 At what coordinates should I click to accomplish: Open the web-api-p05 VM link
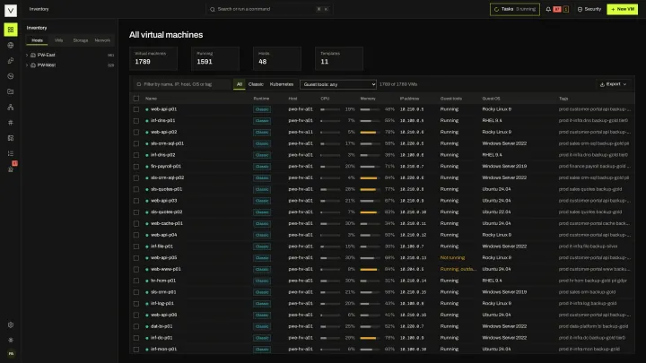163,257
